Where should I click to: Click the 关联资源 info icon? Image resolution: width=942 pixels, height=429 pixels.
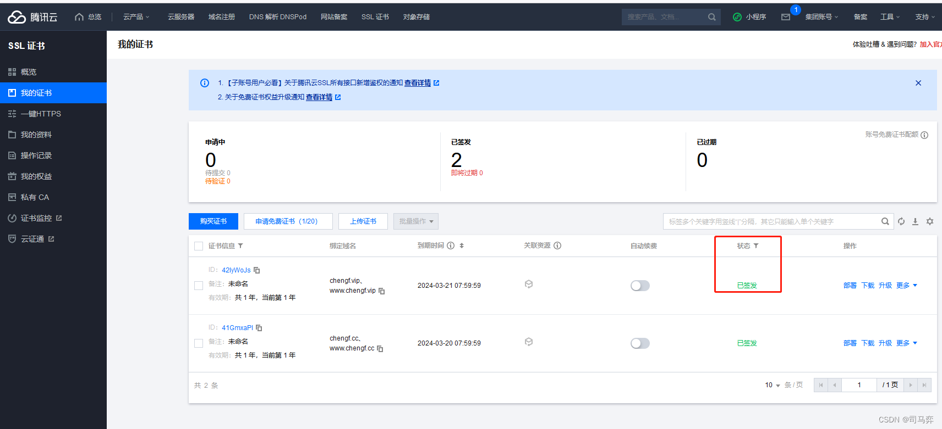coord(557,246)
